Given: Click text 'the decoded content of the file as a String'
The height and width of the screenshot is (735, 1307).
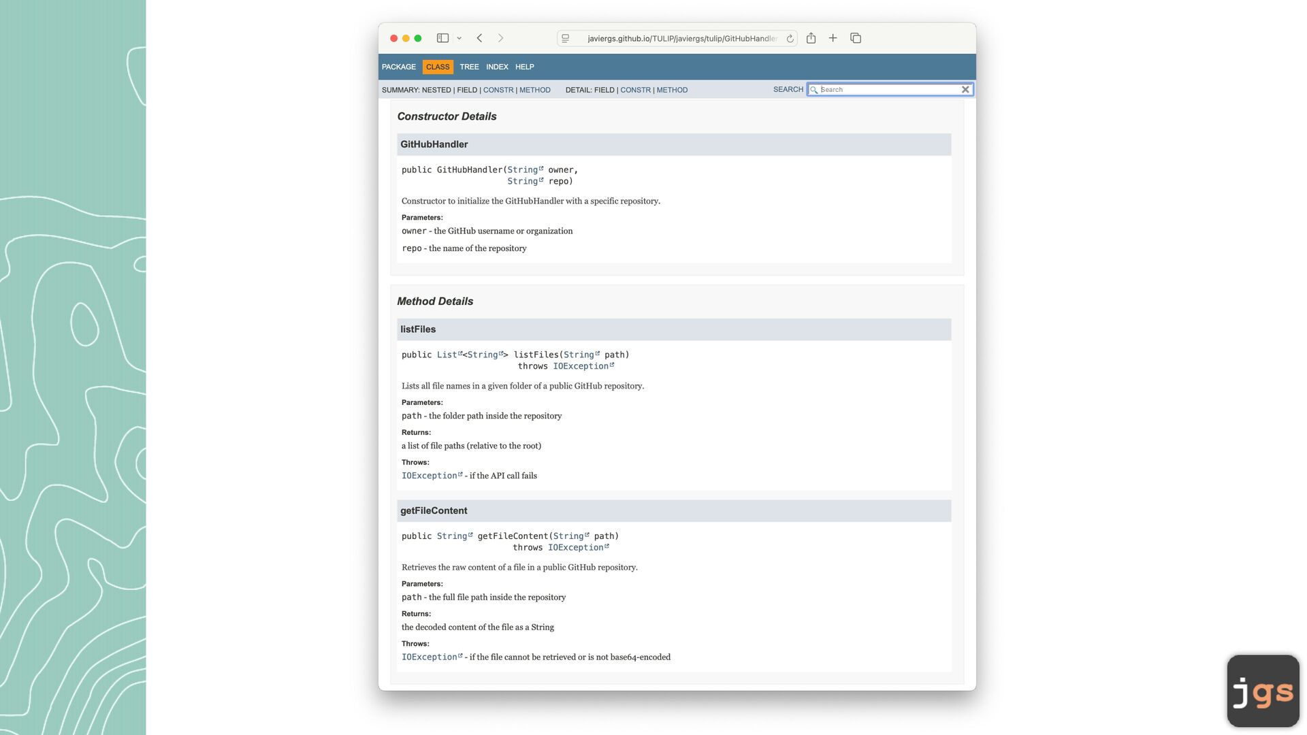Looking at the screenshot, I should coord(478,627).
